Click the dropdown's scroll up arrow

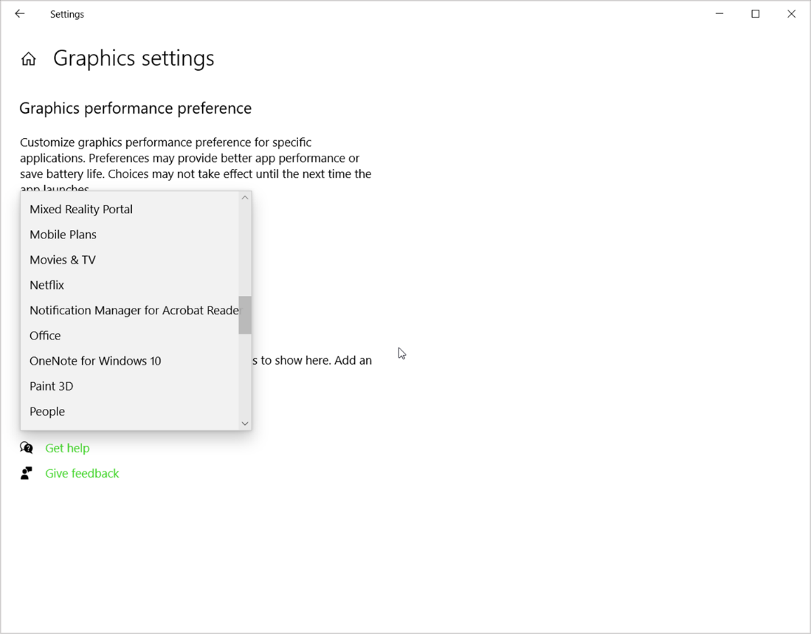click(x=245, y=196)
